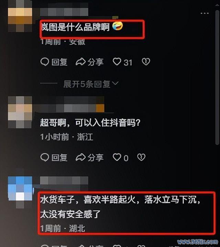Dislike the 岚图是什么品牌 comment with broken heart

[x=146, y=61]
